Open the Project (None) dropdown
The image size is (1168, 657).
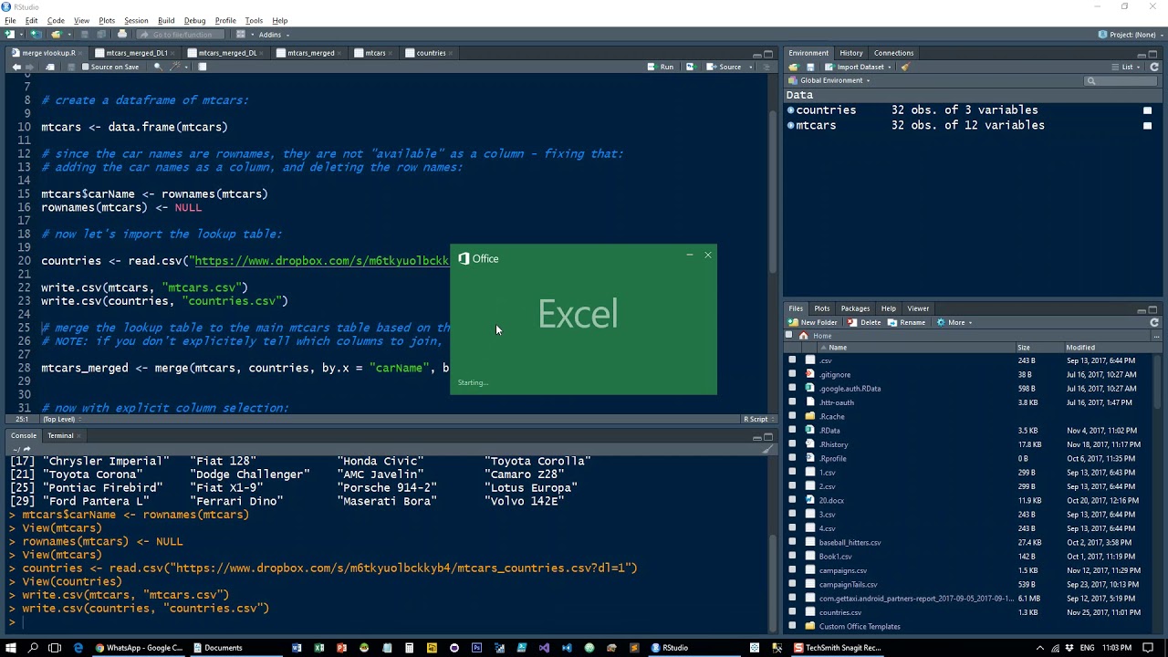point(1131,35)
